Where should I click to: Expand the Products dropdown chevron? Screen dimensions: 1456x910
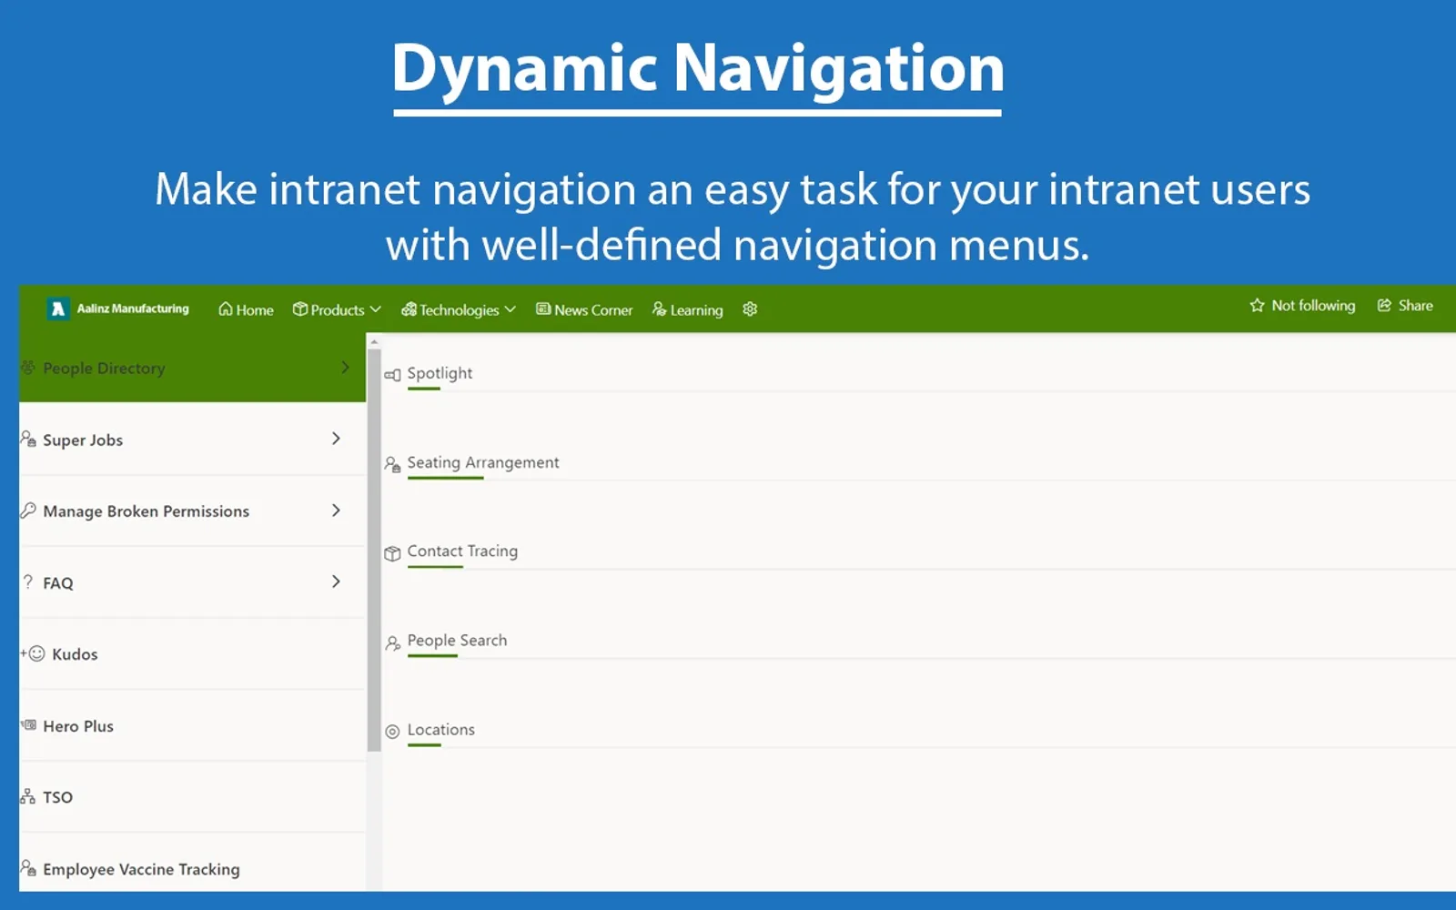pyautogui.click(x=375, y=309)
